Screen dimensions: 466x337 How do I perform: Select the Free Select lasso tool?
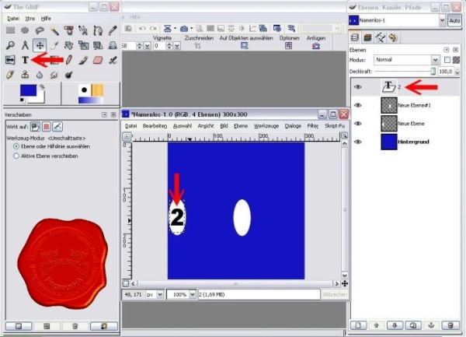[x=40, y=30]
